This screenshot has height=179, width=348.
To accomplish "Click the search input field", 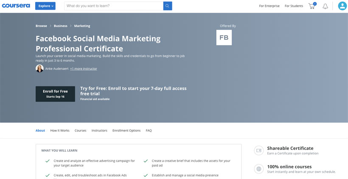I will click(113, 6).
